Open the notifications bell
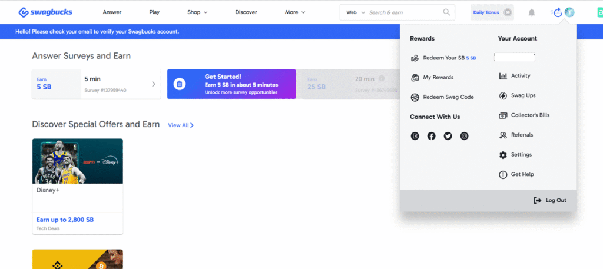 [x=532, y=12]
